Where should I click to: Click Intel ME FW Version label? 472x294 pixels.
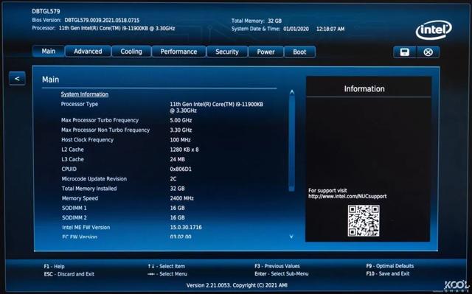point(86,228)
